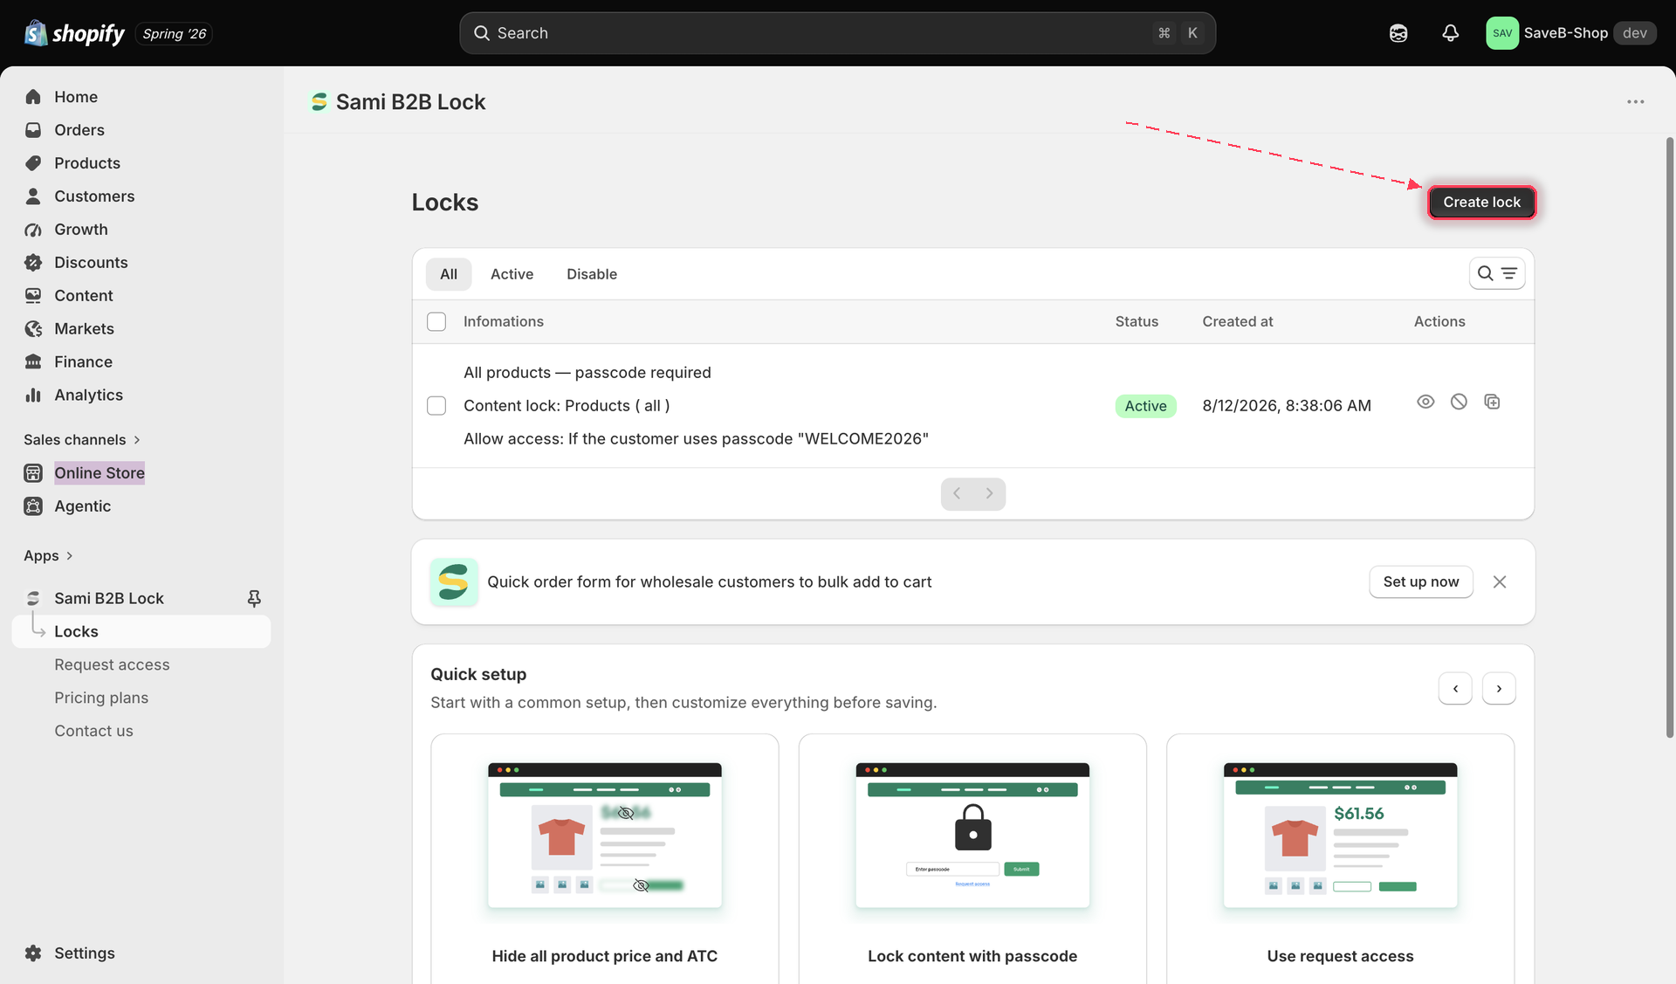Disable the All products passcode lock

1459,402
